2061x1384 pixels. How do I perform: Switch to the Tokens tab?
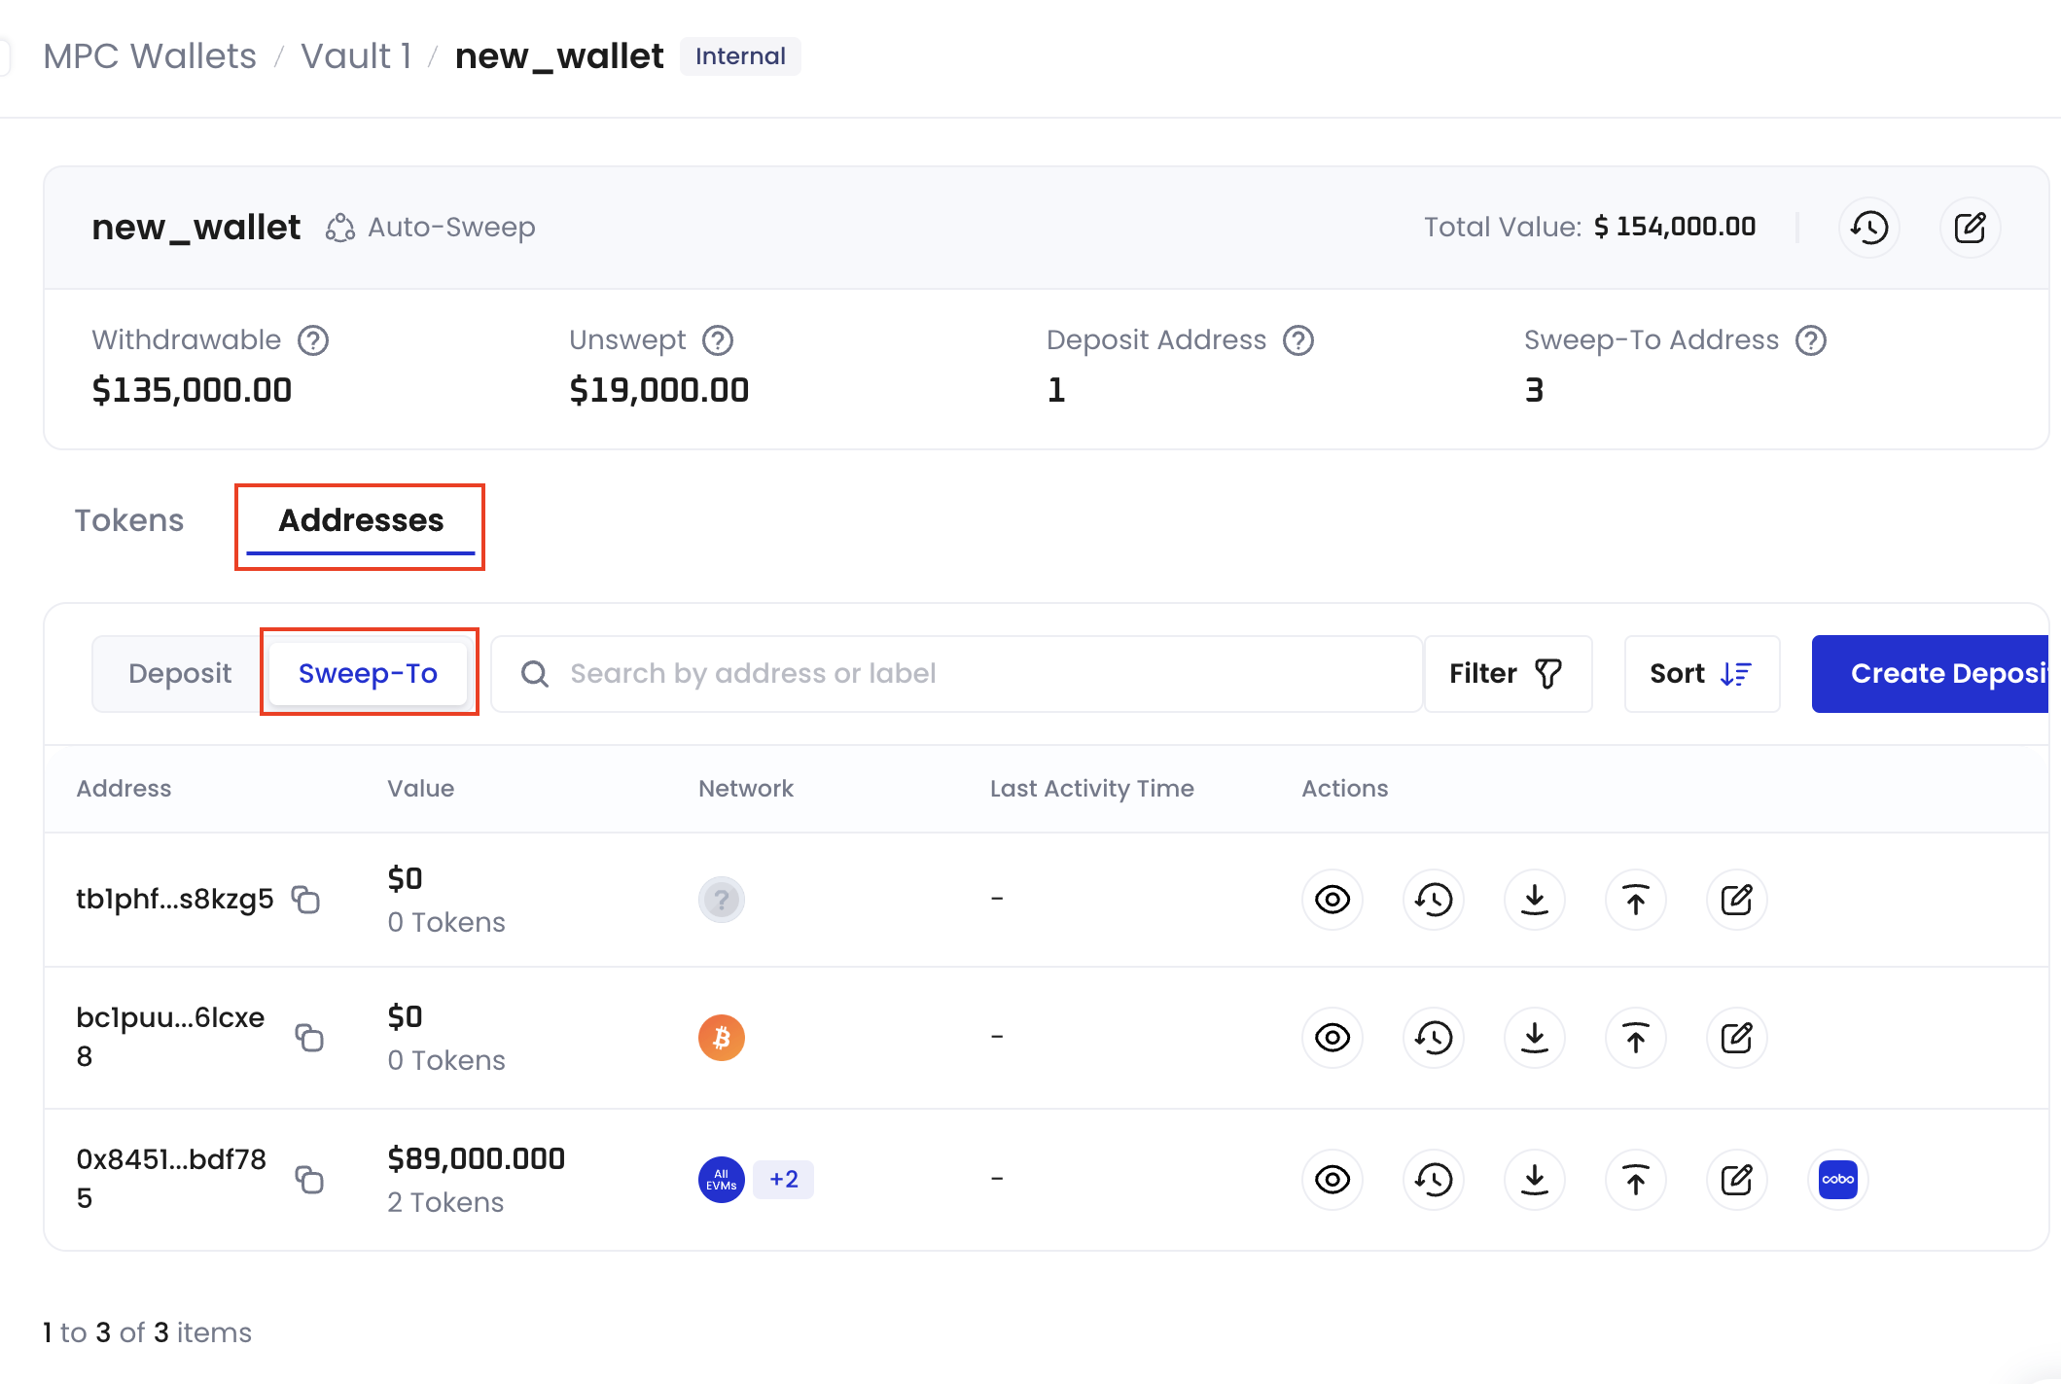128,520
